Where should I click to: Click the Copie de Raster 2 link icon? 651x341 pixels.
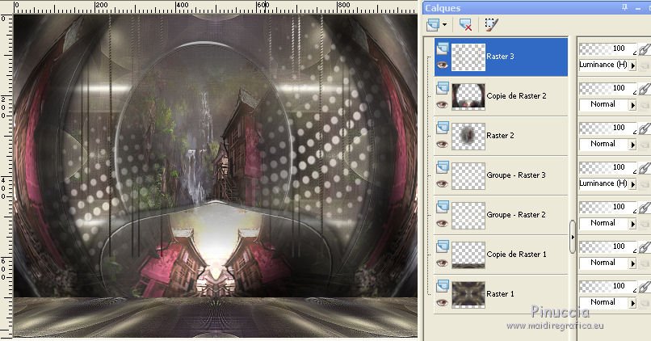[x=644, y=89]
